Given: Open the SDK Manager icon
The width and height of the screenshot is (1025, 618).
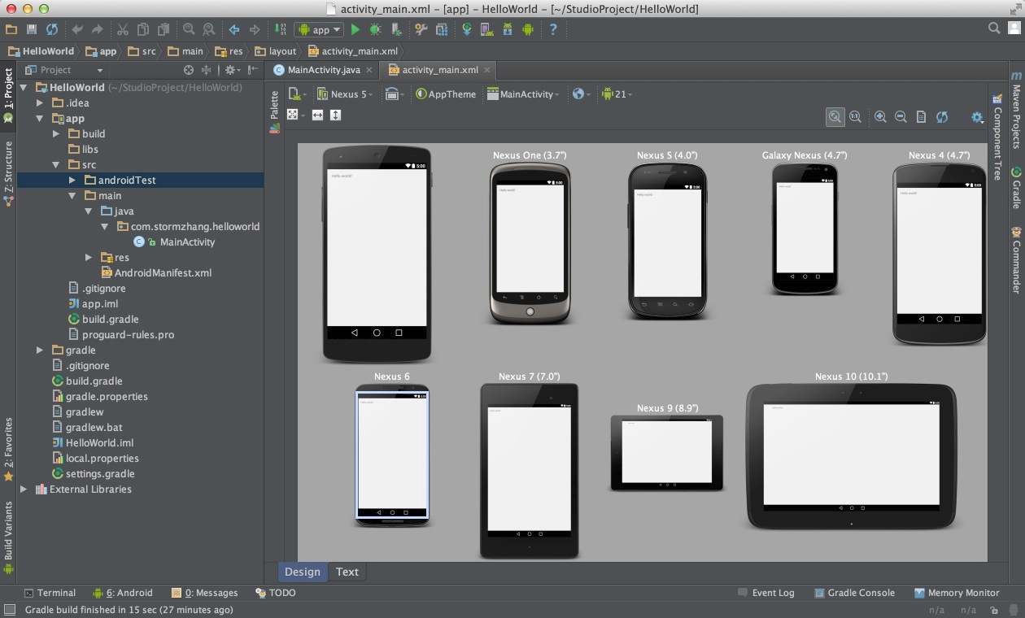Looking at the screenshot, I should pyautogui.click(x=508, y=29).
